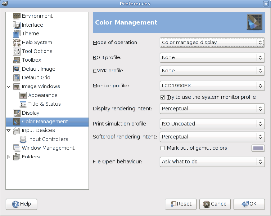Enable Mark out of gamut colors
The width and height of the screenshot is (271, 216).
coord(163,148)
